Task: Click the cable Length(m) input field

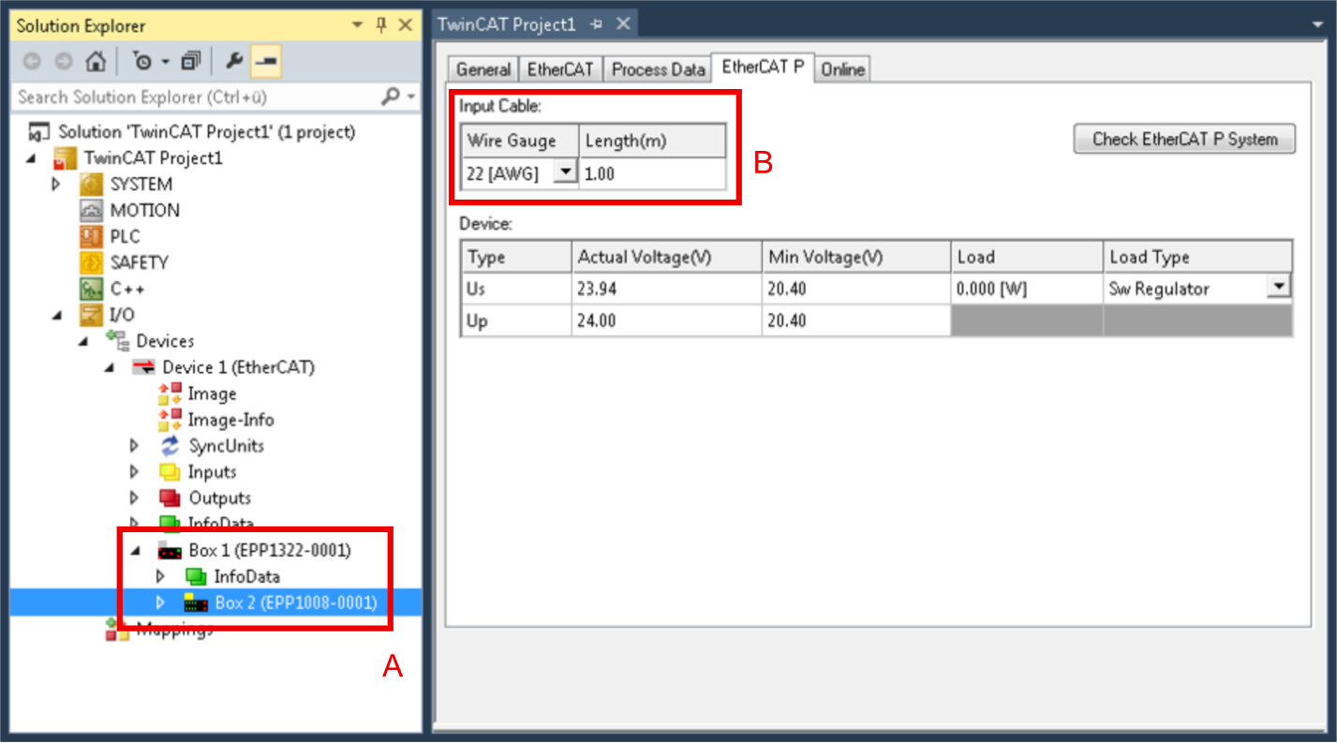Action: [651, 173]
